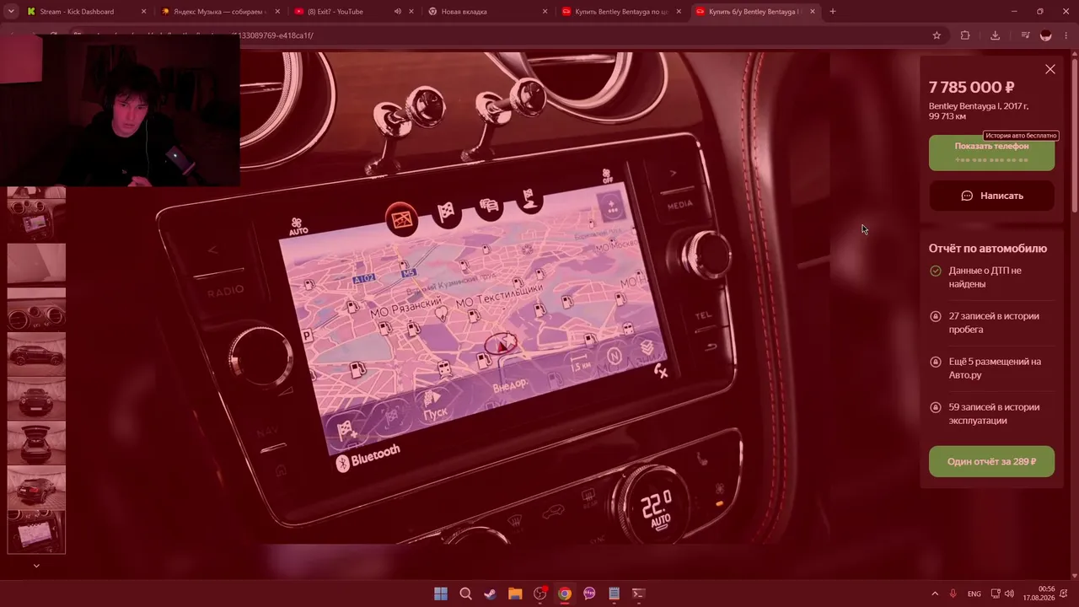Open the terminal app in the taskbar

[639, 594]
